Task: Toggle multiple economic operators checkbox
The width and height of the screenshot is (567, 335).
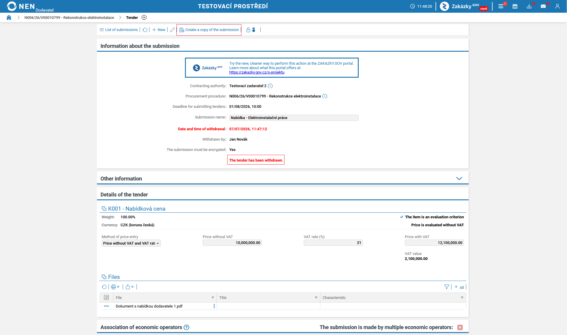Action: click(x=460, y=327)
